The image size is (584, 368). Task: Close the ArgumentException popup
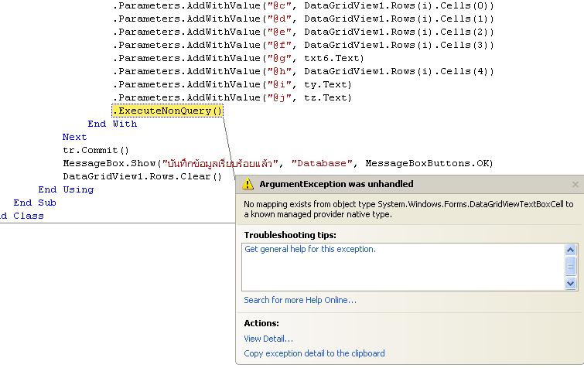(575, 185)
